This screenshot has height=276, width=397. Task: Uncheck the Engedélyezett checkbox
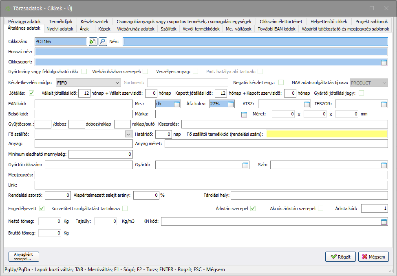42,209
